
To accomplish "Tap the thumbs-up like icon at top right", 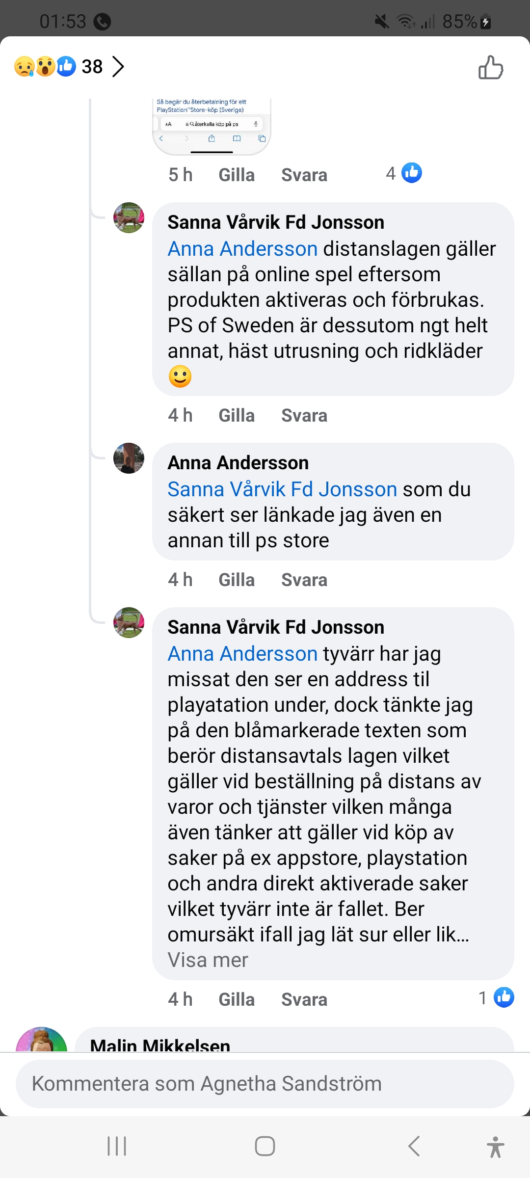I will point(491,67).
